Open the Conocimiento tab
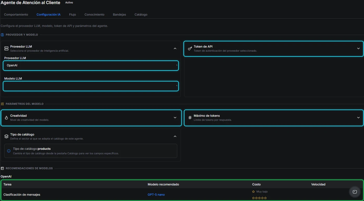Viewport: 364px width, 201px height. 94,15
